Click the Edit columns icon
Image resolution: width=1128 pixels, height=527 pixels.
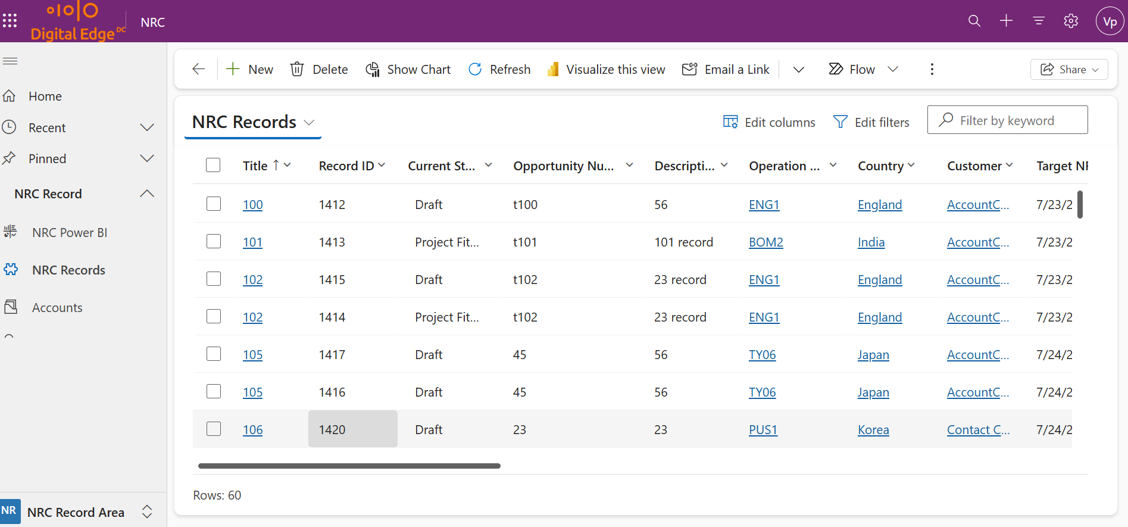click(730, 121)
